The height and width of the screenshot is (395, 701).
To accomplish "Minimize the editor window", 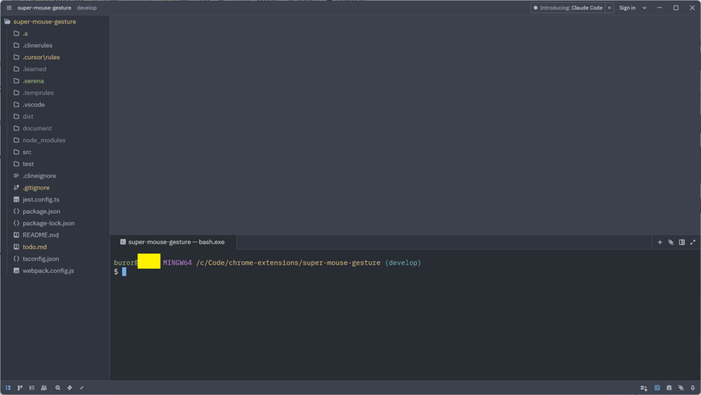I will pyautogui.click(x=660, y=8).
